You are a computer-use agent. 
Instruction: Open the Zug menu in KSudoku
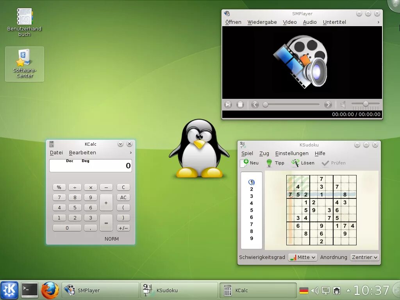pyautogui.click(x=264, y=153)
